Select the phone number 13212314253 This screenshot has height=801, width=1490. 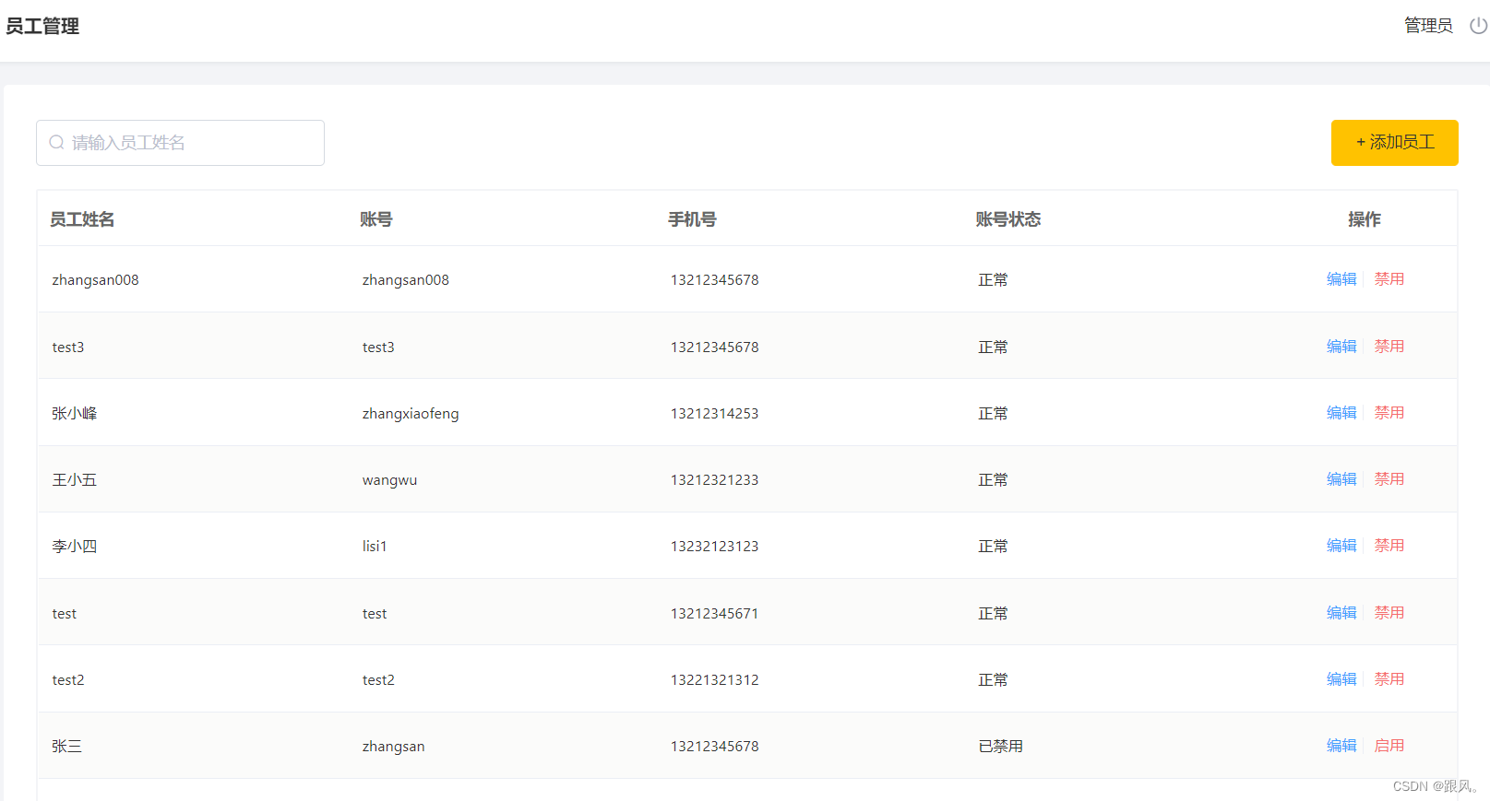[x=715, y=414]
